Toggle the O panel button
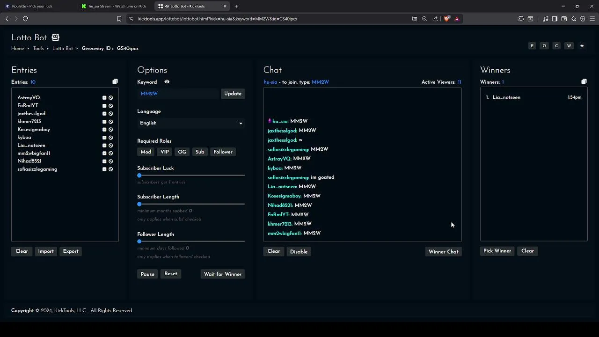This screenshot has height=337, width=599. coord(544,46)
